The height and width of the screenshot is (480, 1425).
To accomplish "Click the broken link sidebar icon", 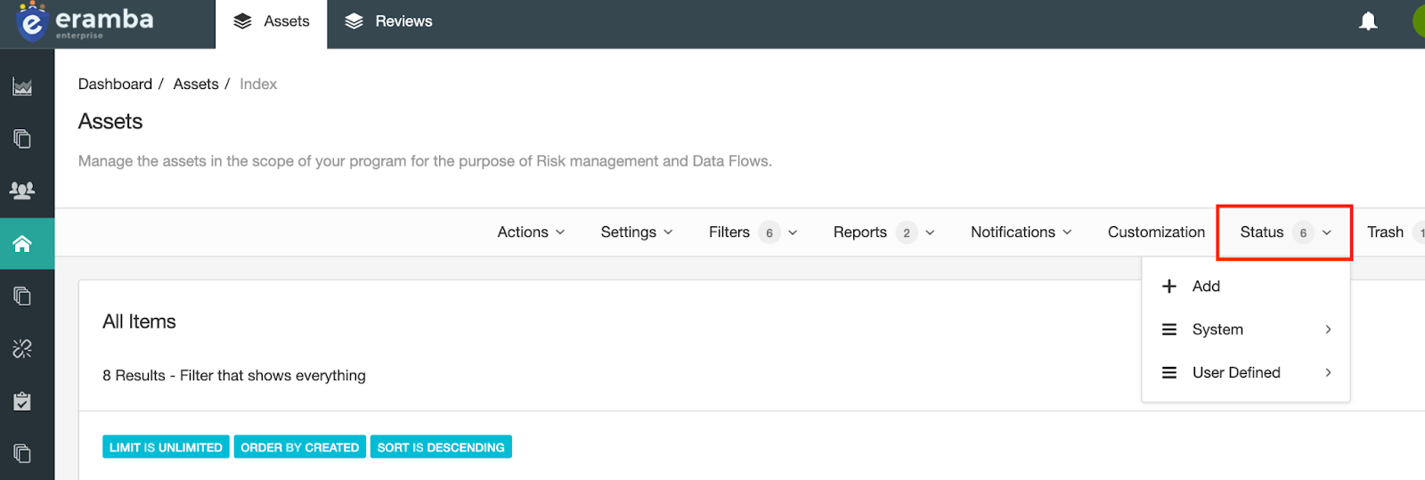I will (x=22, y=348).
